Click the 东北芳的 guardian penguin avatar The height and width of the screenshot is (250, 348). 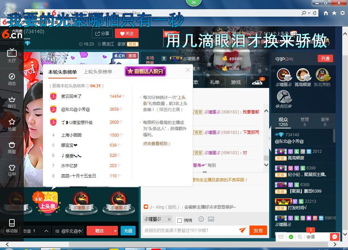point(322,75)
